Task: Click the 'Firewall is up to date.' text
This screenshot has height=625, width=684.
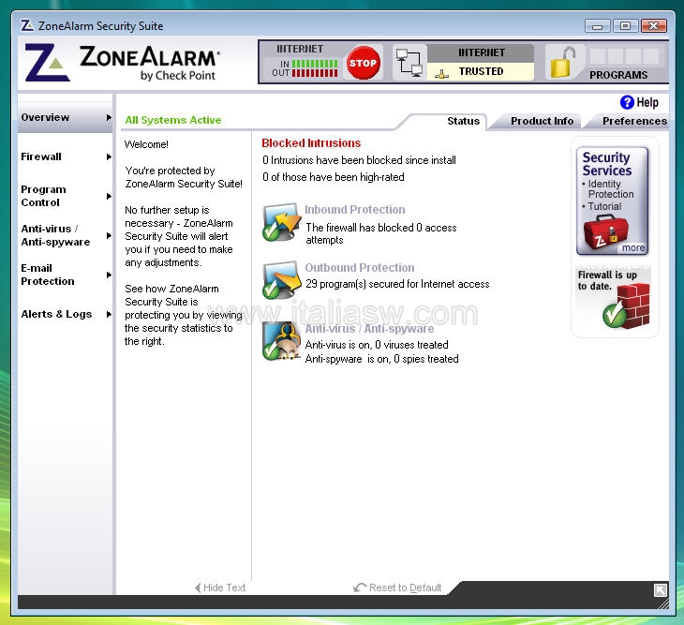Action: click(x=607, y=280)
